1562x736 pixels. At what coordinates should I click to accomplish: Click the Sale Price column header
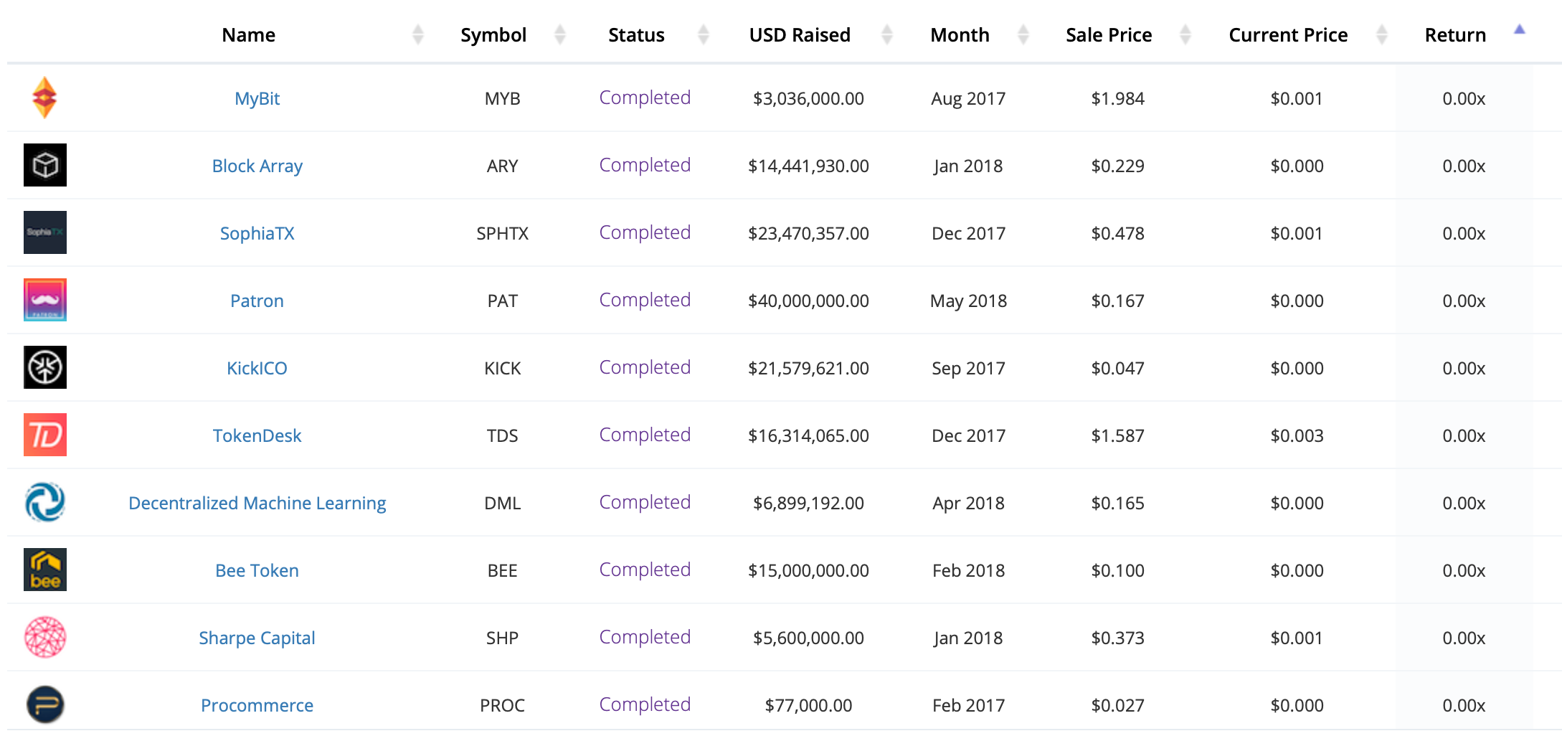pos(1108,35)
